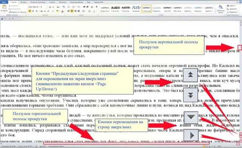Click the Text Effects icon in Font group
Image resolution: width=242 pixels, height=148 pixels.
click(x=53, y=11)
